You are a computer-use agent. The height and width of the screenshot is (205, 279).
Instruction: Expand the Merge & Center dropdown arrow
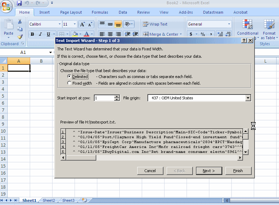(181, 34)
